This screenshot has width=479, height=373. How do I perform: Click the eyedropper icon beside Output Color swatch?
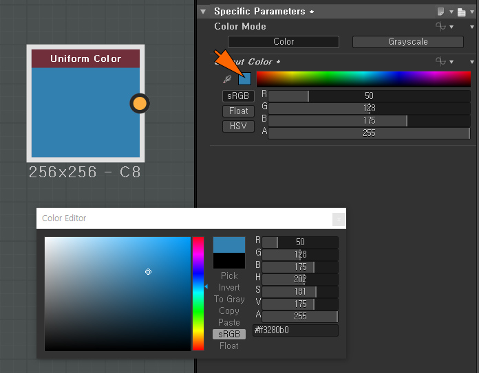[227, 80]
